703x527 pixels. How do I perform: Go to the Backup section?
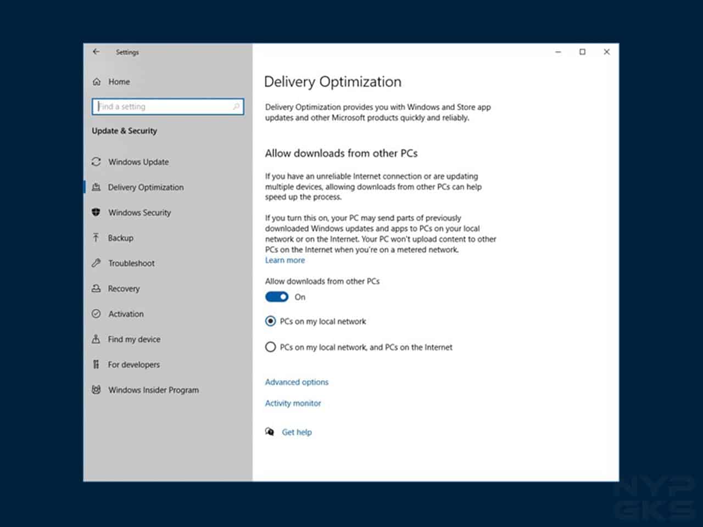point(121,238)
